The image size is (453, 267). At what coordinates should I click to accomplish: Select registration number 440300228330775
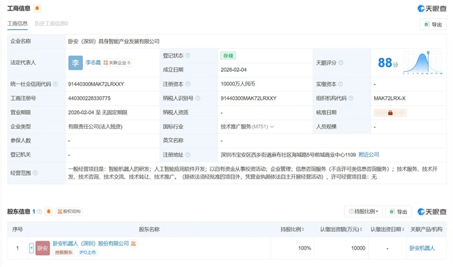click(x=89, y=98)
